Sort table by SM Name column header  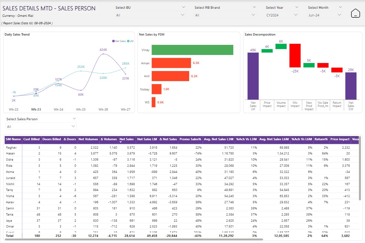tap(13, 139)
